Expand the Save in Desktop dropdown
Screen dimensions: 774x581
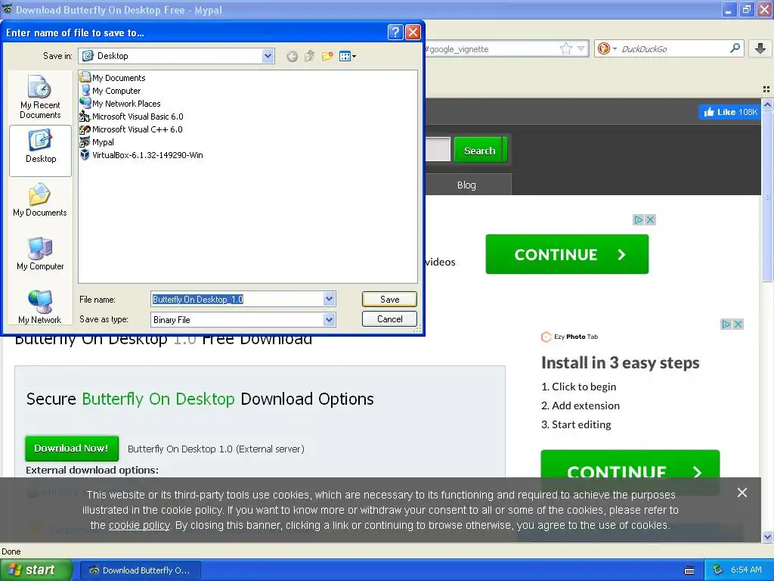point(268,56)
